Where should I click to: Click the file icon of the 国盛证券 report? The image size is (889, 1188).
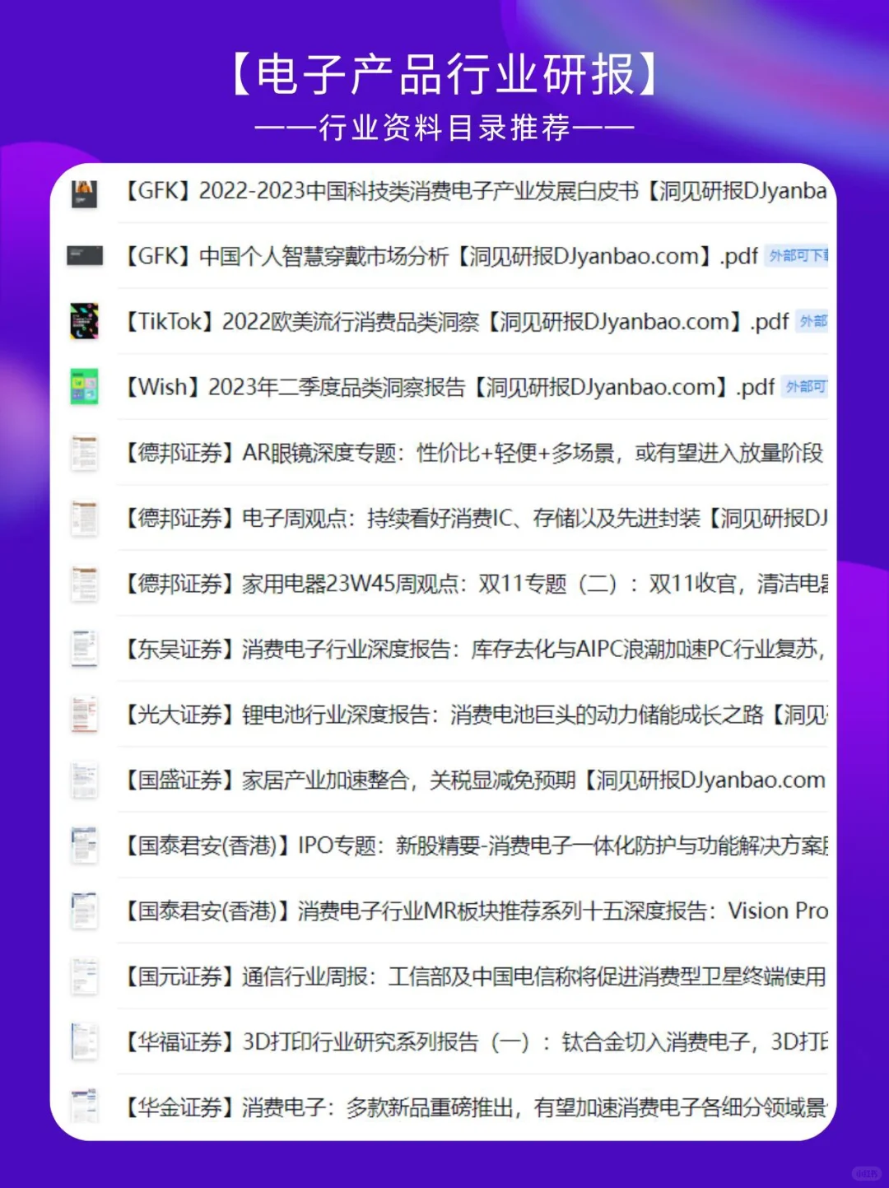click(84, 780)
